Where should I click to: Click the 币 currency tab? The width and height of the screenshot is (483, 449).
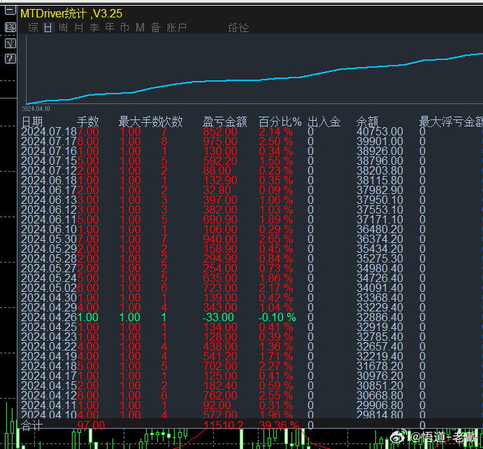point(124,28)
